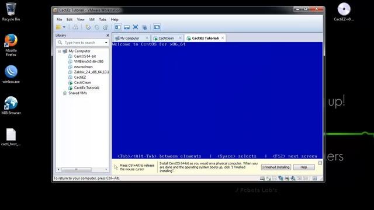Open the Edit menu
Image resolution: width=374 pixels, height=210 pixels.
pos(70,19)
